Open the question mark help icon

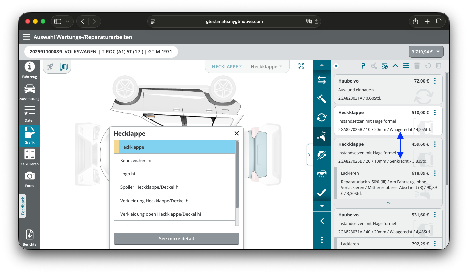point(363,66)
